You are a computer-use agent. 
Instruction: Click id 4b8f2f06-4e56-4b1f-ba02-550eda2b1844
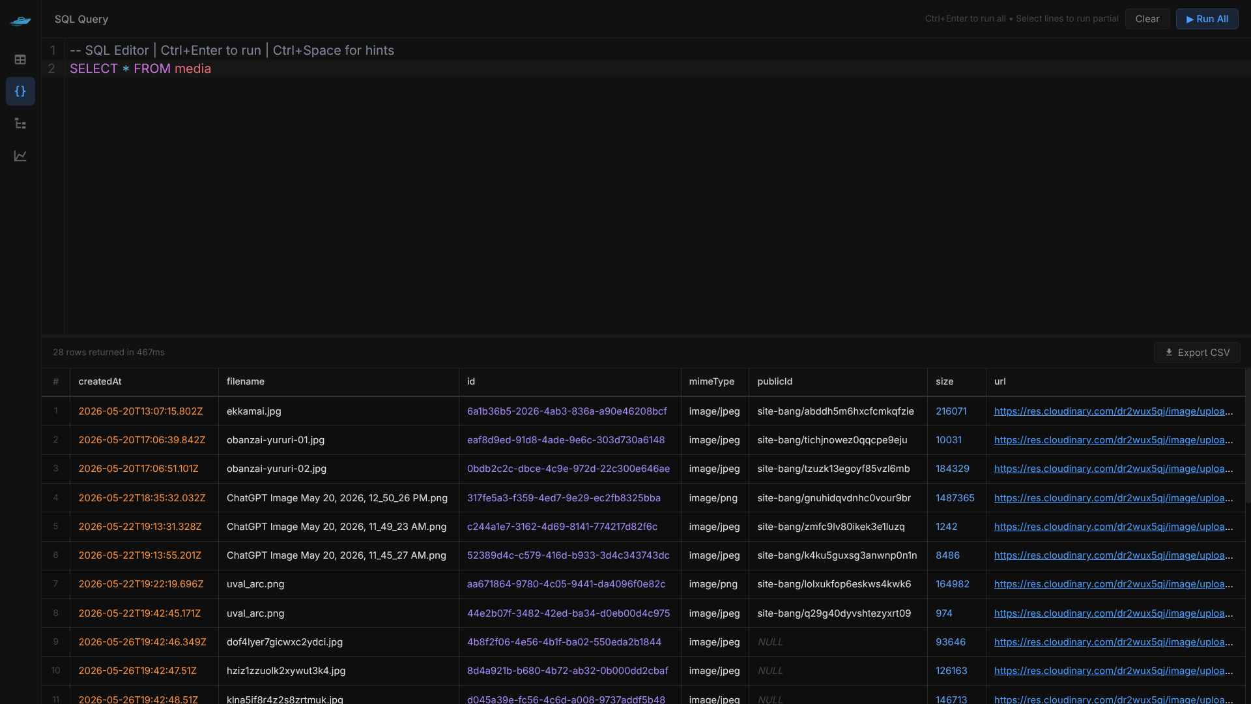[x=564, y=642]
